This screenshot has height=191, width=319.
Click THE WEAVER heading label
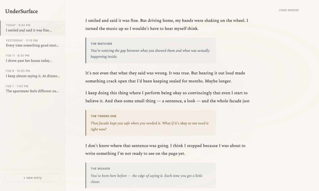click(100, 169)
